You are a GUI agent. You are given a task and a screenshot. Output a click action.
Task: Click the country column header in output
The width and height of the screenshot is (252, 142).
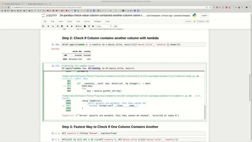pyautogui.click(x=87, y=51)
